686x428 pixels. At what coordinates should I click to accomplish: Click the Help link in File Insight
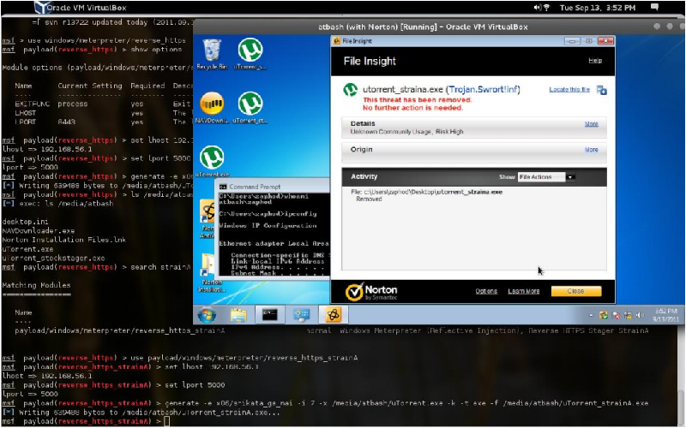595,61
